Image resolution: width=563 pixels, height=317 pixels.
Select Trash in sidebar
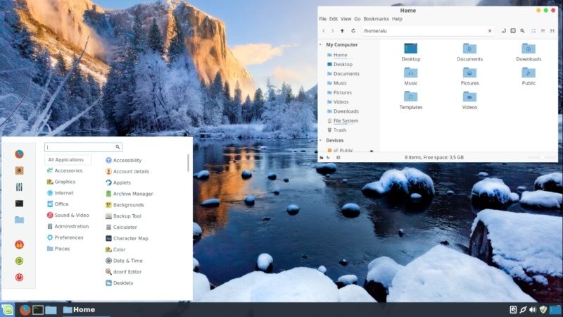point(337,130)
